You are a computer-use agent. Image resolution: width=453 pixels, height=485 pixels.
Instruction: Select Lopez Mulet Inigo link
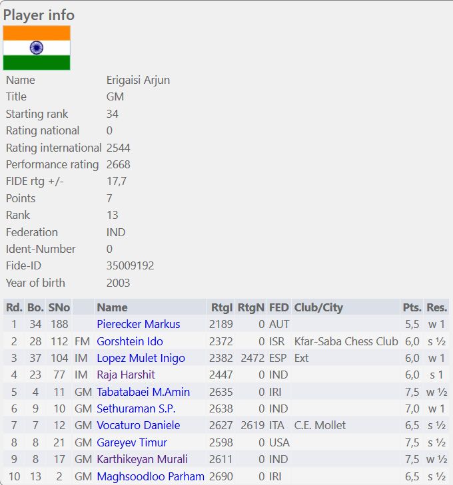point(141,358)
